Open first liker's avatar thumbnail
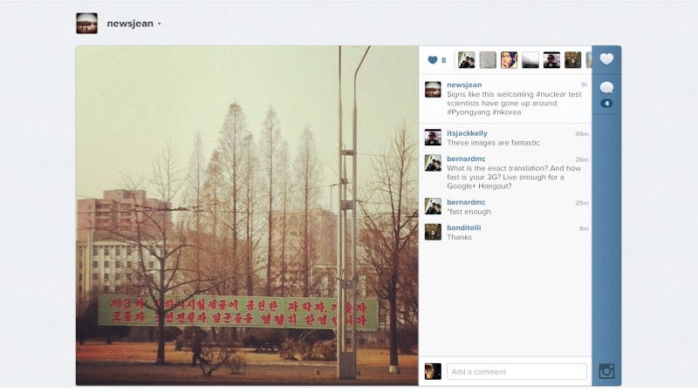The width and height of the screenshot is (698, 392). (466, 60)
